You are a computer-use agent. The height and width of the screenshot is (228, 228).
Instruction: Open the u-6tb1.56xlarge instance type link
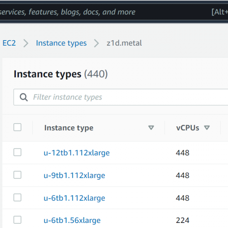coord(72,221)
